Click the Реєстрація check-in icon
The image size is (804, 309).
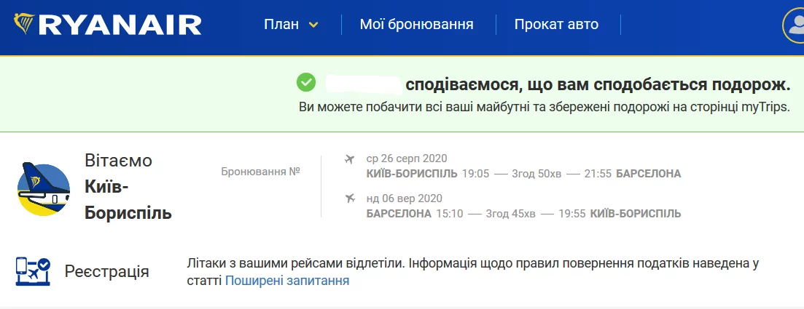point(32,271)
